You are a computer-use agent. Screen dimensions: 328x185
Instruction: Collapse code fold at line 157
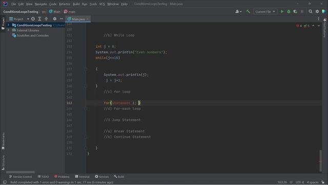pyautogui.click(x=86, y=69)
